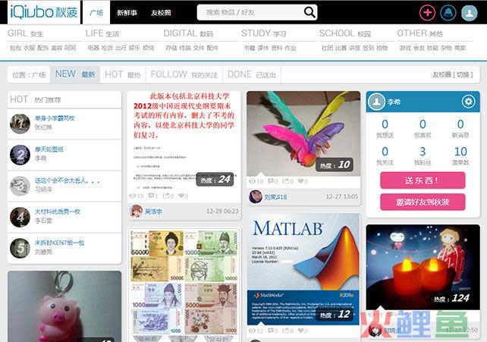This screenshot has height=342, width=487.
Task: Switch to the 广场 top tab
Action: click(x=96, y=13)
